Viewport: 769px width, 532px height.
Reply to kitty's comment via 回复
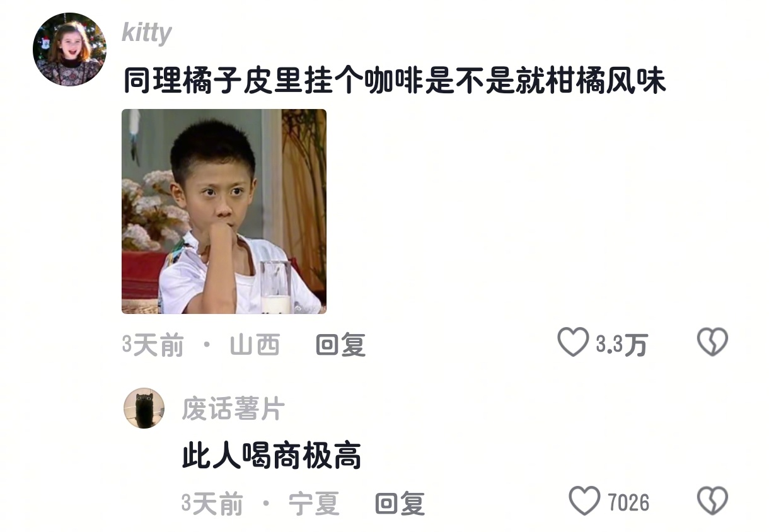point(340,345)
